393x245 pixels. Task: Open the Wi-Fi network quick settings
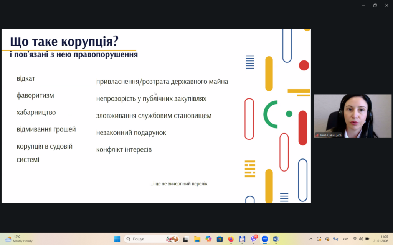(355, 239)
